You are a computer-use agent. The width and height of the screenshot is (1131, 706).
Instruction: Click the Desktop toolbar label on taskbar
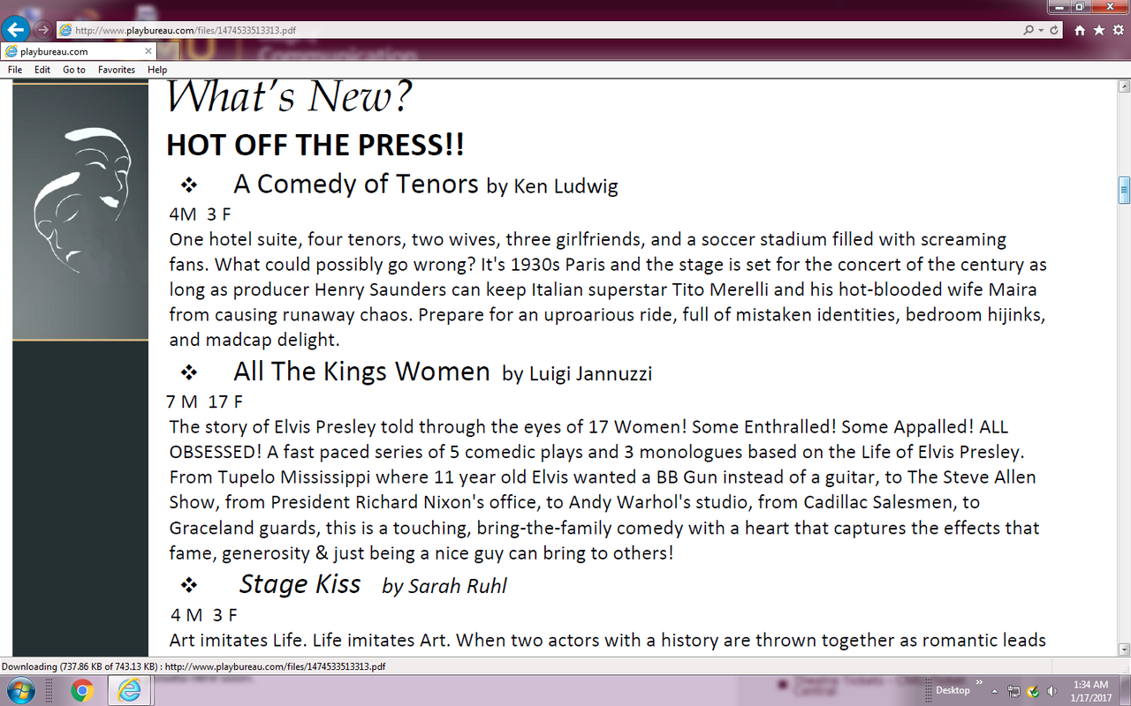coord(953,690)
